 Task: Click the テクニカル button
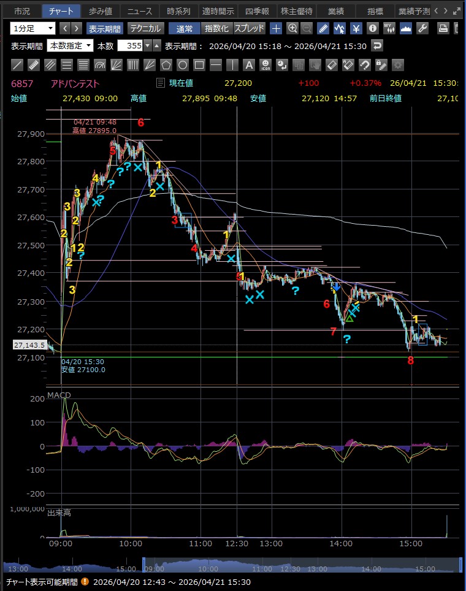[145, 28]
